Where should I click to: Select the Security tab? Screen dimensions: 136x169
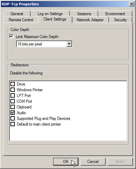coord(121,20)
